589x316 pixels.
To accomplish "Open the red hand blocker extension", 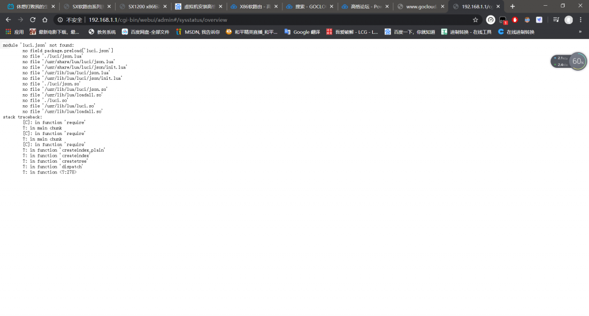I will (515, 20).
